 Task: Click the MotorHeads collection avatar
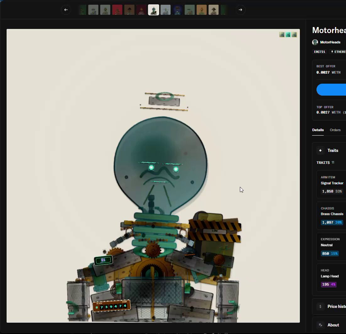click(315, 42)
